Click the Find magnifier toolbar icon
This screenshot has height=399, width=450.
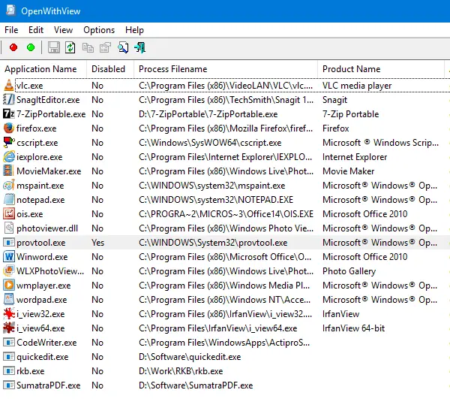tap(123, 48)
